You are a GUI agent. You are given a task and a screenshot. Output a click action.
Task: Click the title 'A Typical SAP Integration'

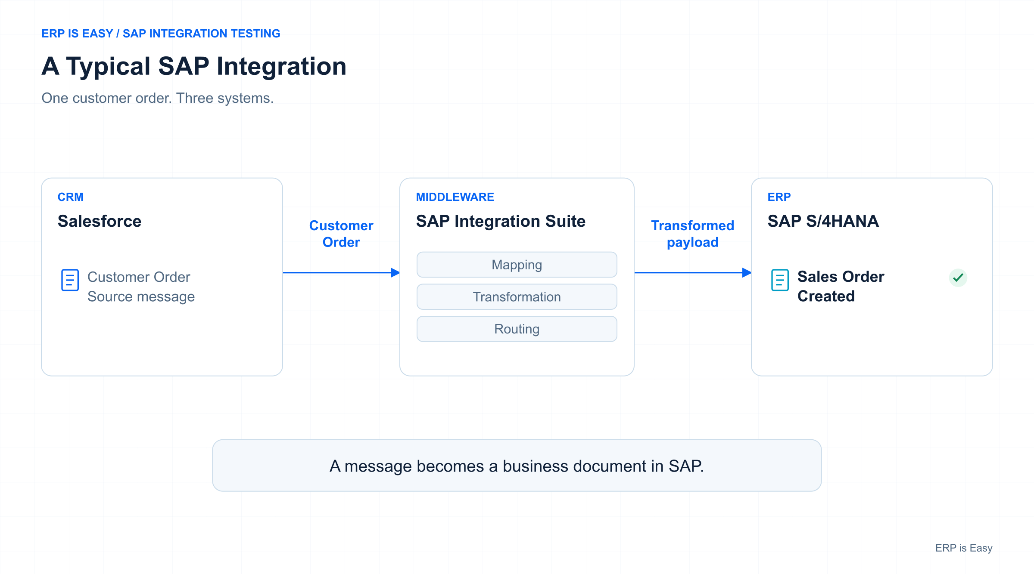194,66
